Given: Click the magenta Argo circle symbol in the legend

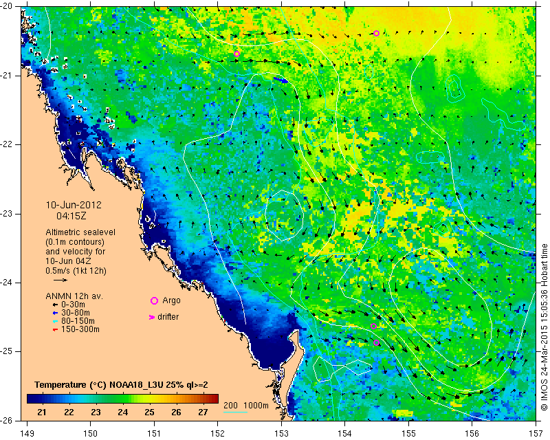Looking at the screenshot, I should [154, 300].
